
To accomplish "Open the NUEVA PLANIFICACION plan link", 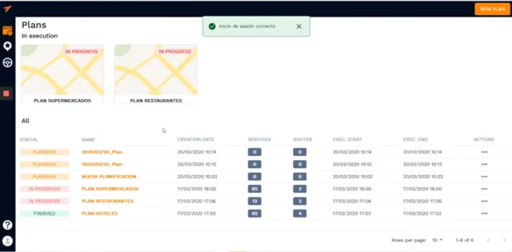I will coord(109,177).
